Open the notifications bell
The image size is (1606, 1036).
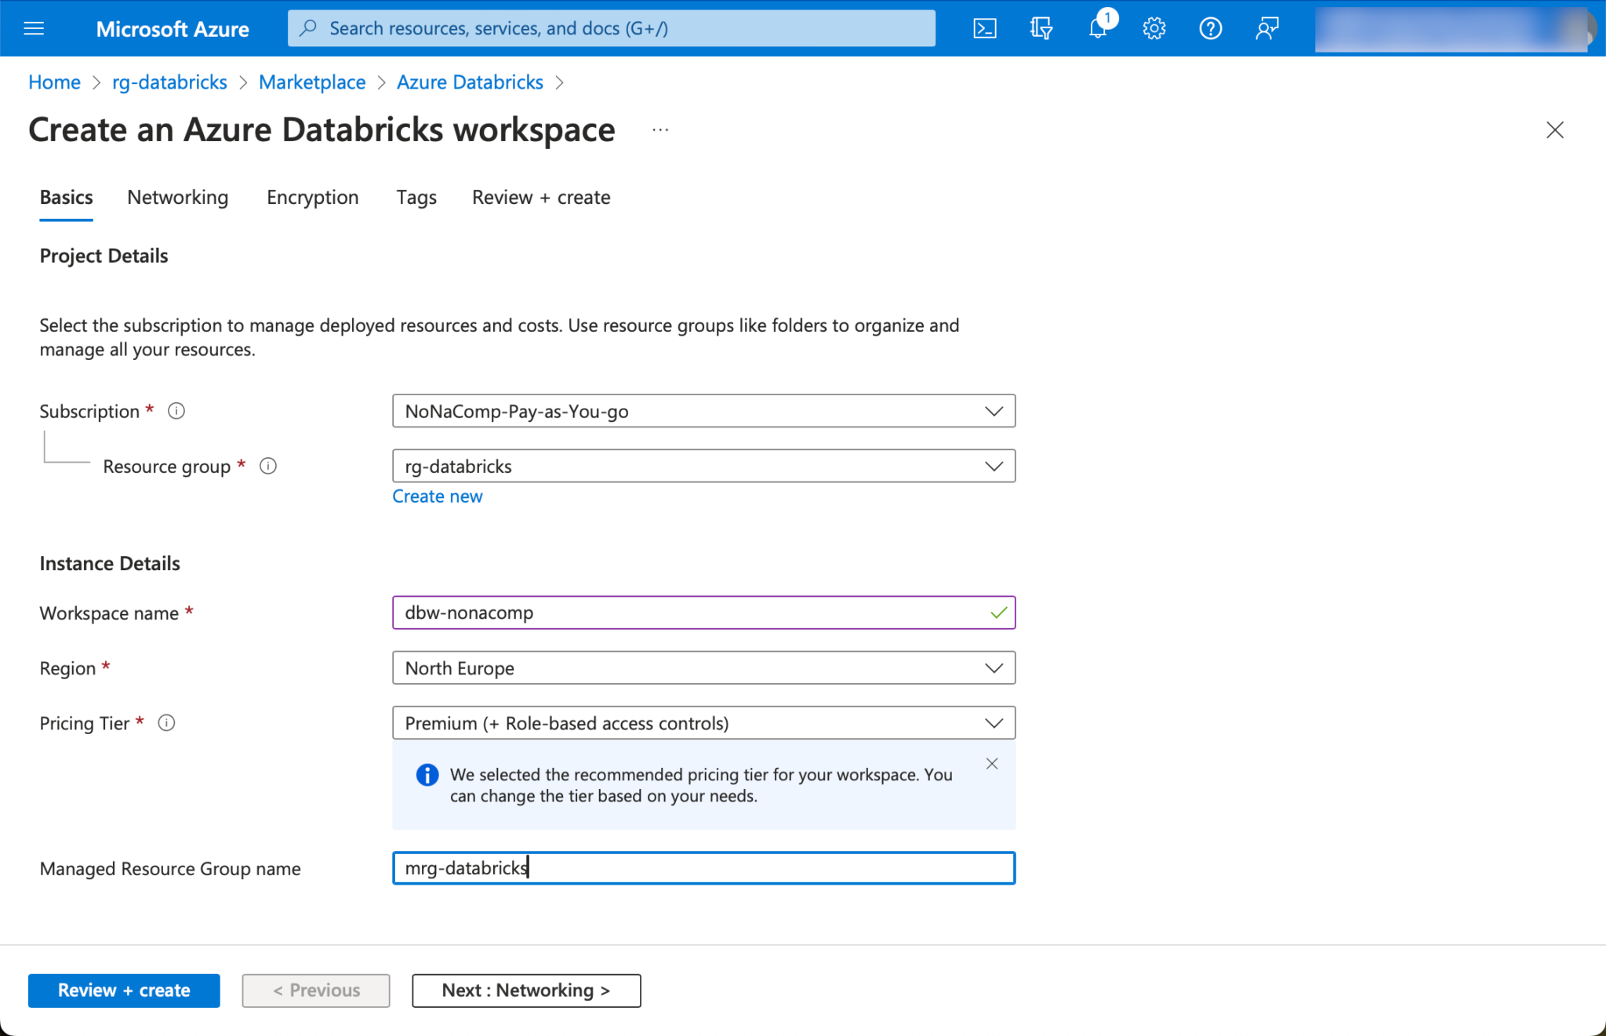click(1097, 29)
